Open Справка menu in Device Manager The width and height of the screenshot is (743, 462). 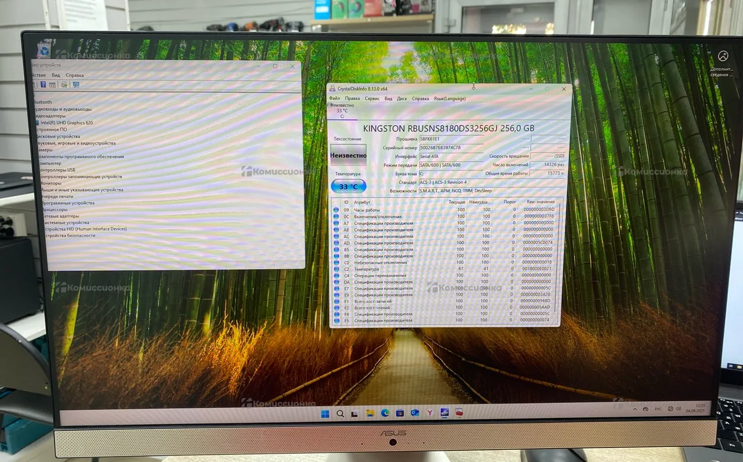(75, 75)
